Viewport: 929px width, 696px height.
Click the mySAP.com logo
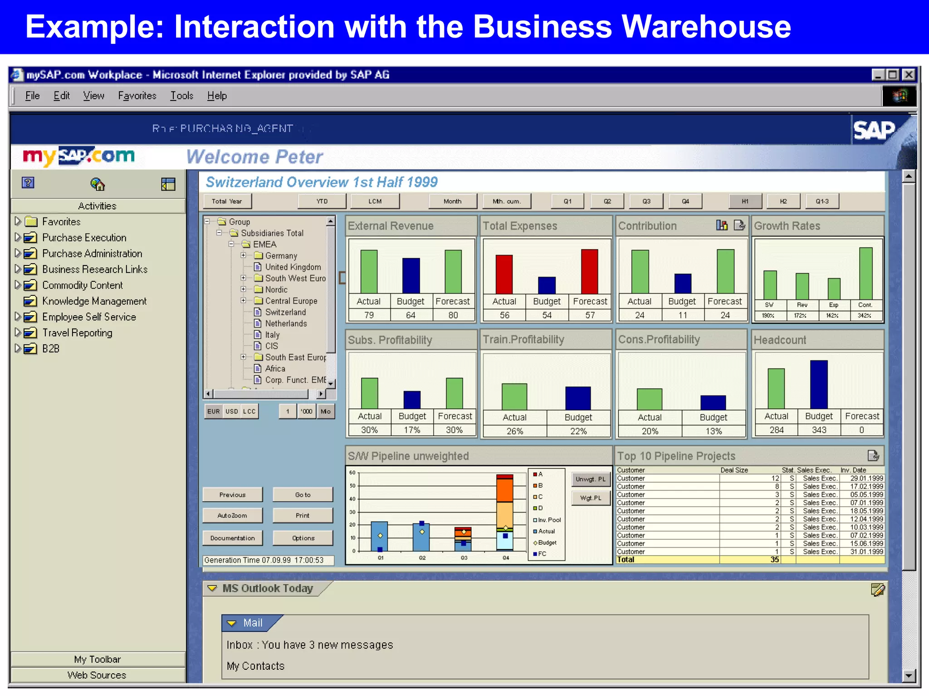[79, 156]
